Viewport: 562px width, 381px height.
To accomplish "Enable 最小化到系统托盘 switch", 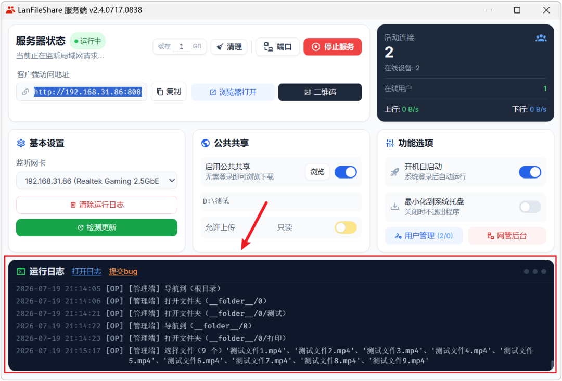I will point(530,207).
